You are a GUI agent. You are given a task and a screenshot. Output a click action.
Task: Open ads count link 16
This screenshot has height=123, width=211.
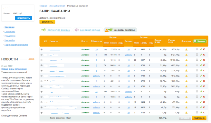pyautogui.click(x=97, y=49)
